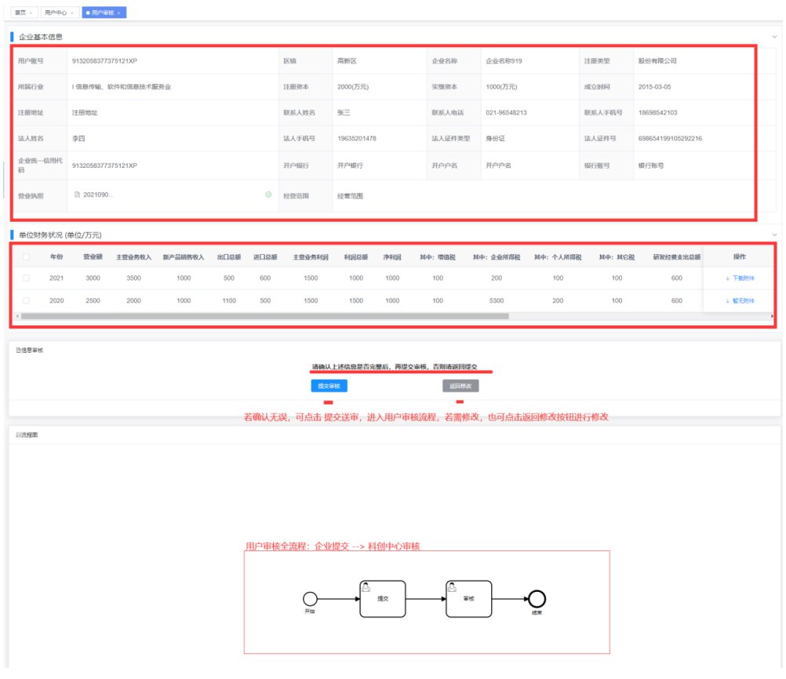The width and height of the screenshot is (786, 679).
Task: Click the contact phone 021-96548213
Action: point(506,113)
